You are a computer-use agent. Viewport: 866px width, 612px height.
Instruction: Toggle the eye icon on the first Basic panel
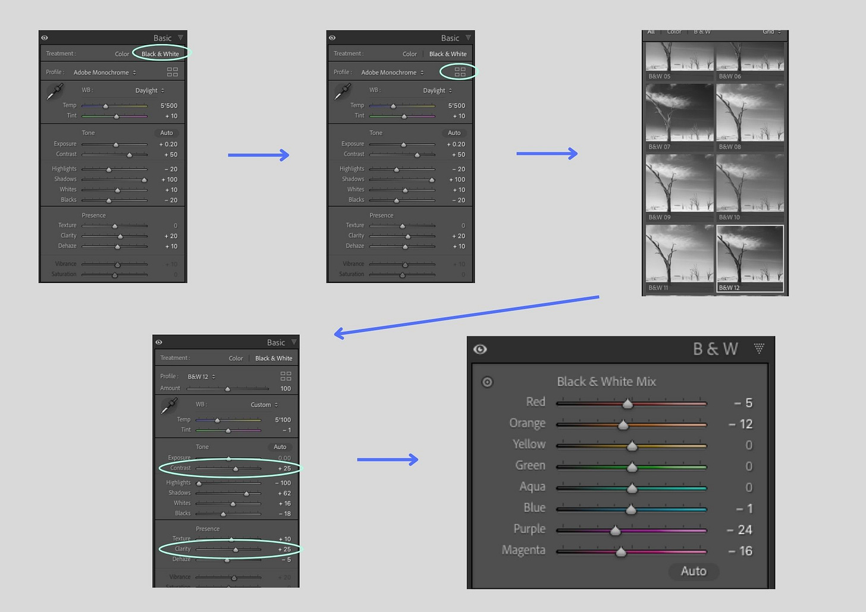[x=45, y=37]
